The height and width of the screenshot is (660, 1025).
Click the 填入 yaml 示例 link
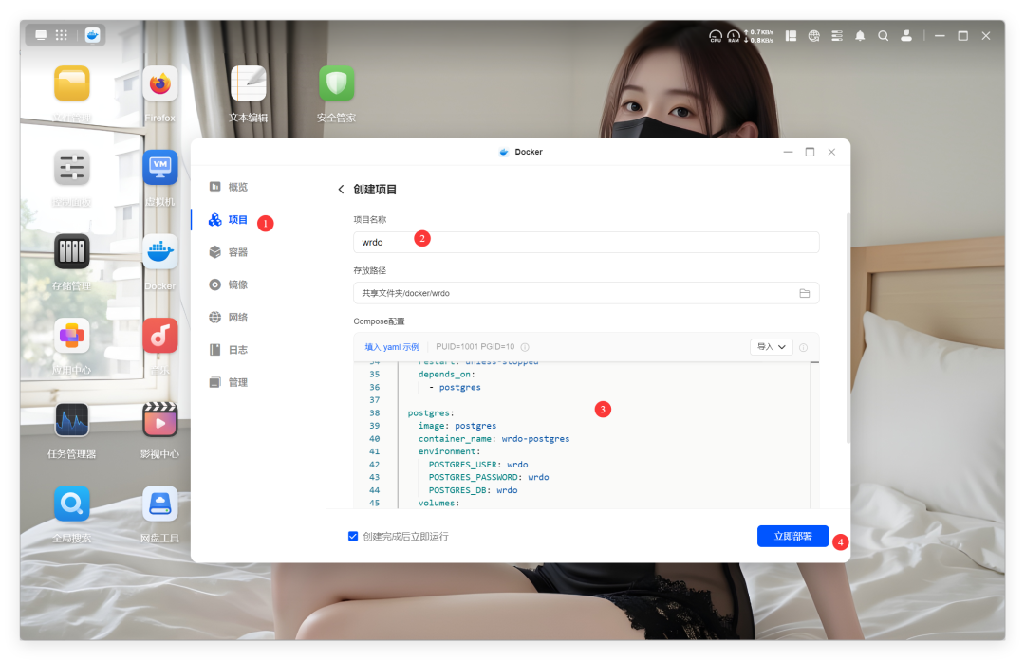coord(392,347)
